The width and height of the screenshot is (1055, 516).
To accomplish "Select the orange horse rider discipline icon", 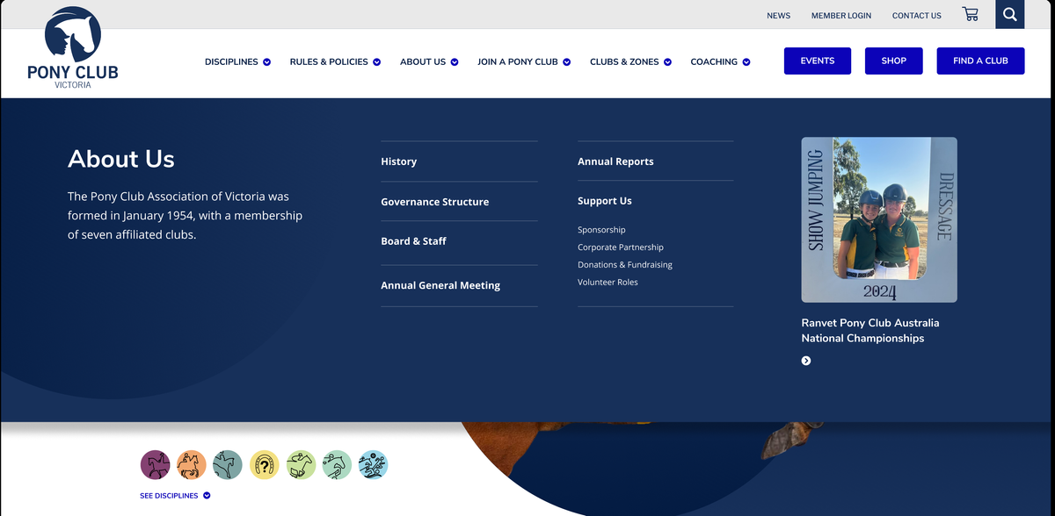I will pyautogui.click(x=191, y=464).
